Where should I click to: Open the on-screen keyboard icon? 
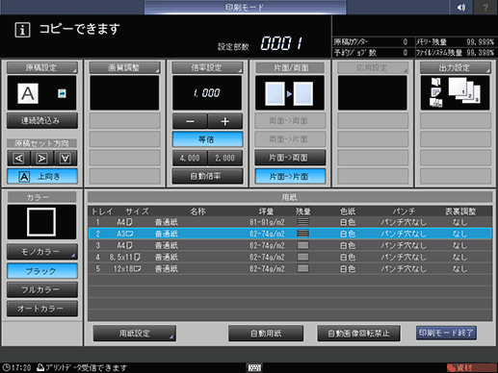[x=254, y=367]
